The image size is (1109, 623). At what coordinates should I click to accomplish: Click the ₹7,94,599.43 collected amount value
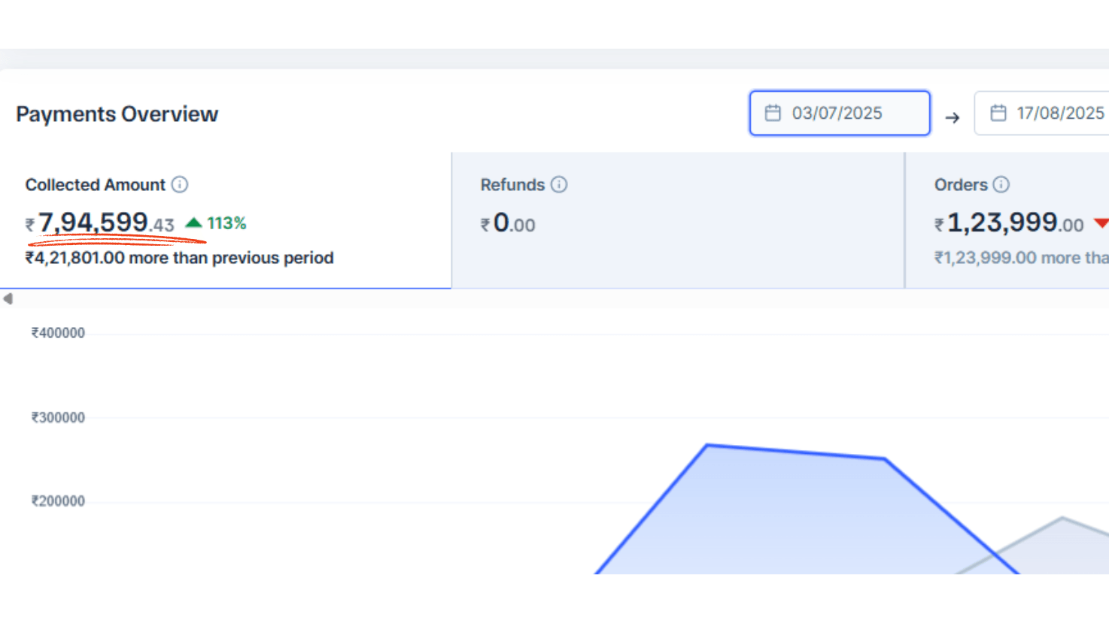coord(100,223)
